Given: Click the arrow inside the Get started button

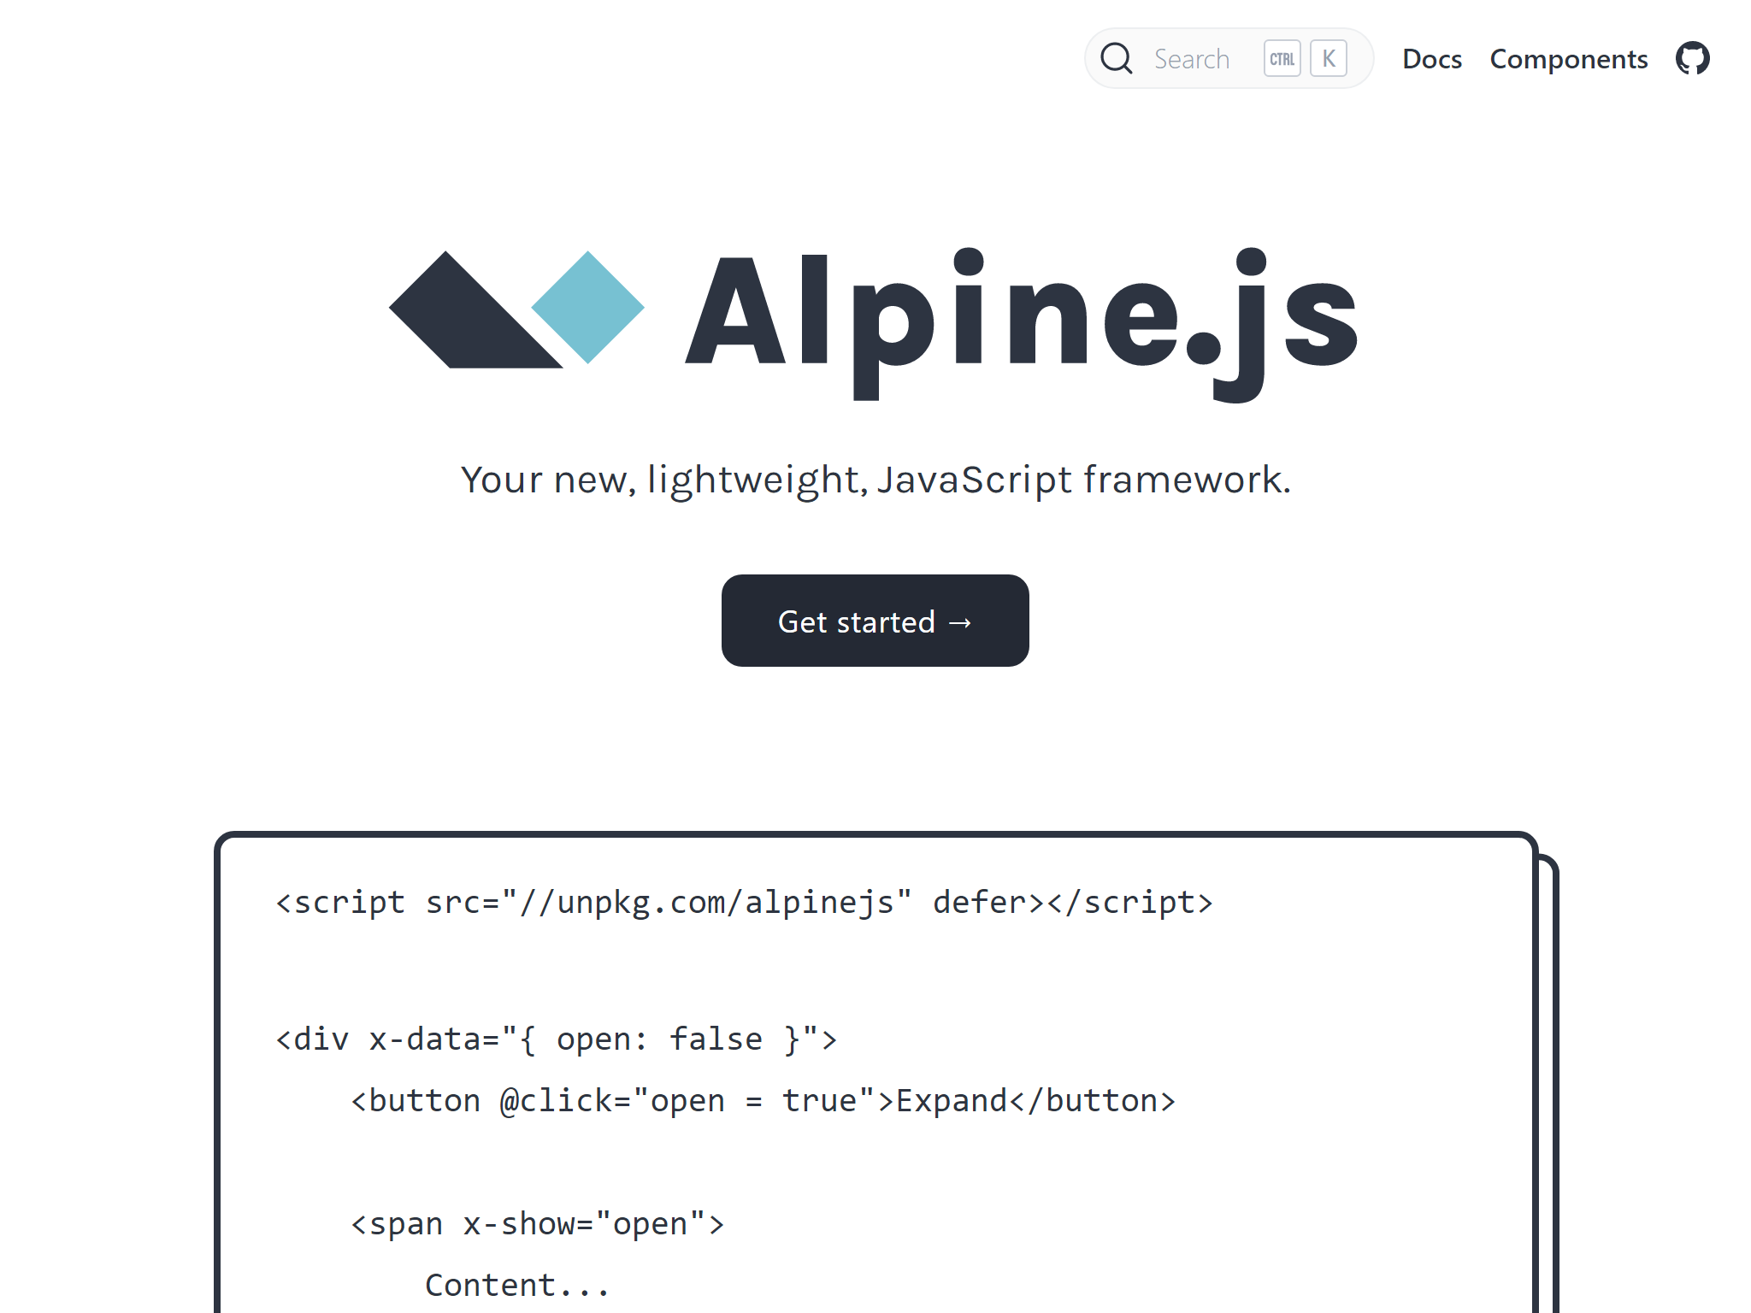Looking at the screenshot, I should click(x=959, y=621).
